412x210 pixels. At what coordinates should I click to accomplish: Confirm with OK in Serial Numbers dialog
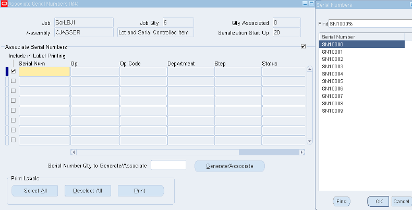[378, 201]
